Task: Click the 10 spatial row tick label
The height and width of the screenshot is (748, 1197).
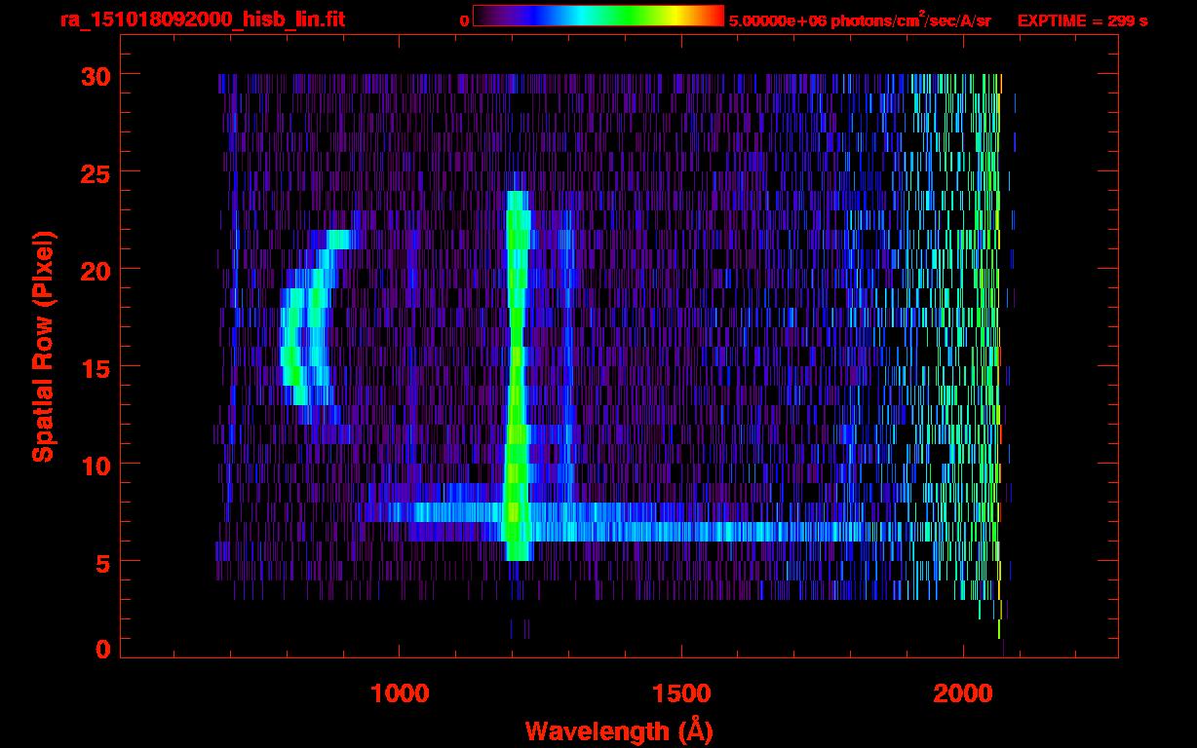Action: [x=96, y=465]
